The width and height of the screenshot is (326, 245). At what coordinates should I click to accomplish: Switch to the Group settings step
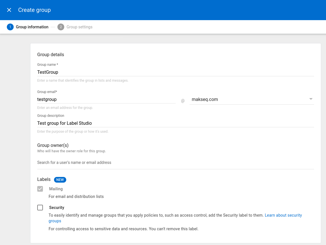click(x=79, y=27)
